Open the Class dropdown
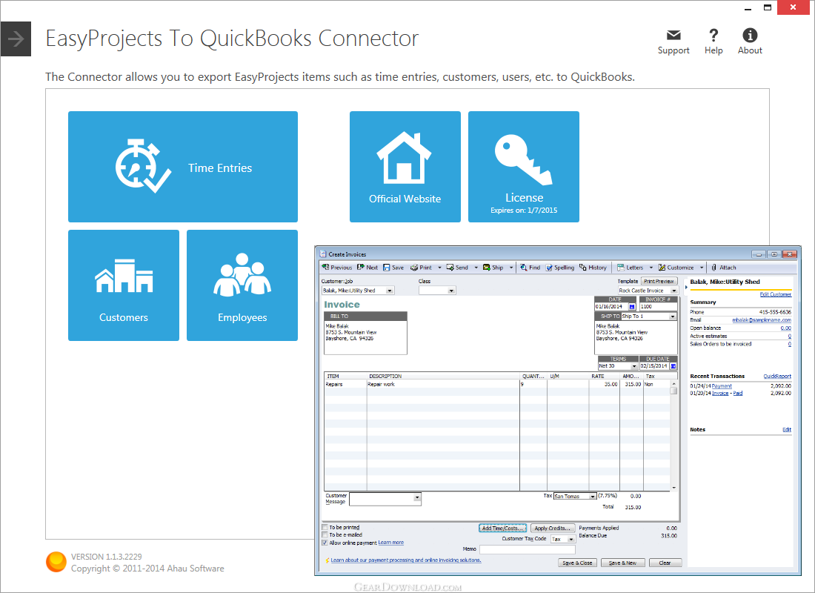Screen dimensions: 815x593 pyautogui.click(x=451, y=291)
